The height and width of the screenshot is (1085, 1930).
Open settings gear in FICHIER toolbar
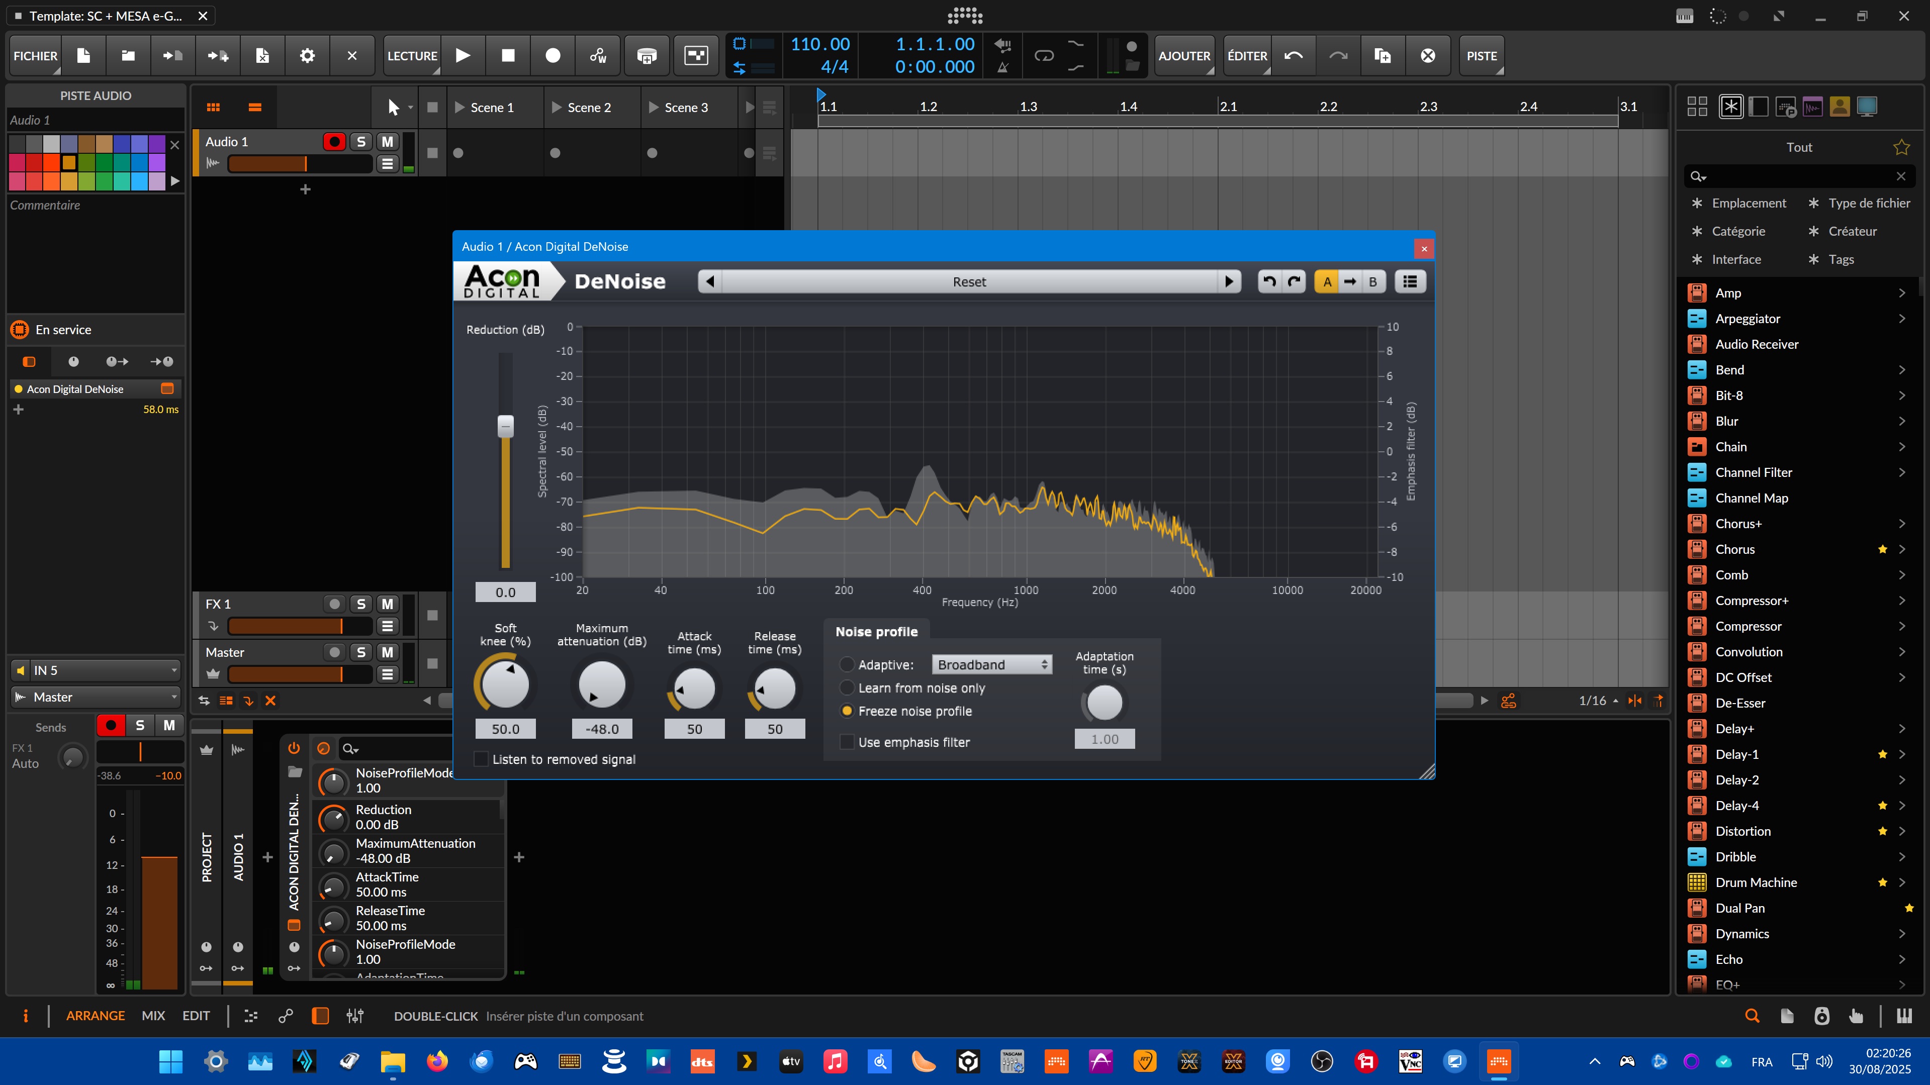307,55
